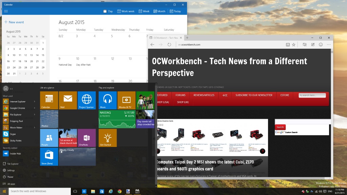Open Google Chrome from the taskbar
Screen dimensions: 347x195
[x=120, y=191]
